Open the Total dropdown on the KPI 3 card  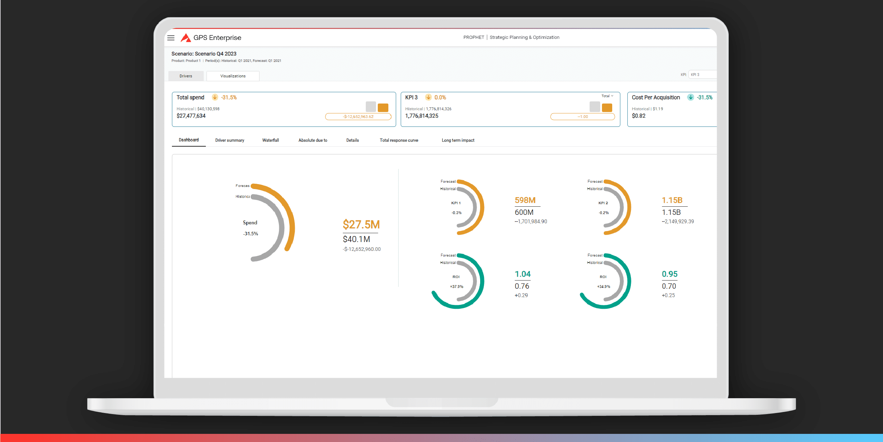click(x=607, y=96)
